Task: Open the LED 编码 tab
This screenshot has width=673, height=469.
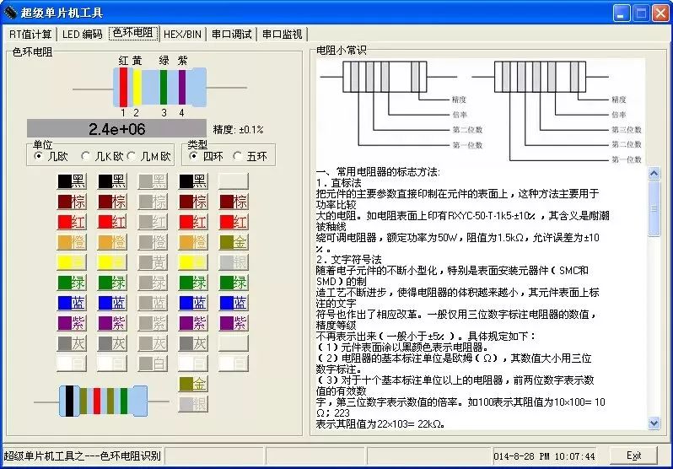Action: pyautogui.click(x=83, y=34)
